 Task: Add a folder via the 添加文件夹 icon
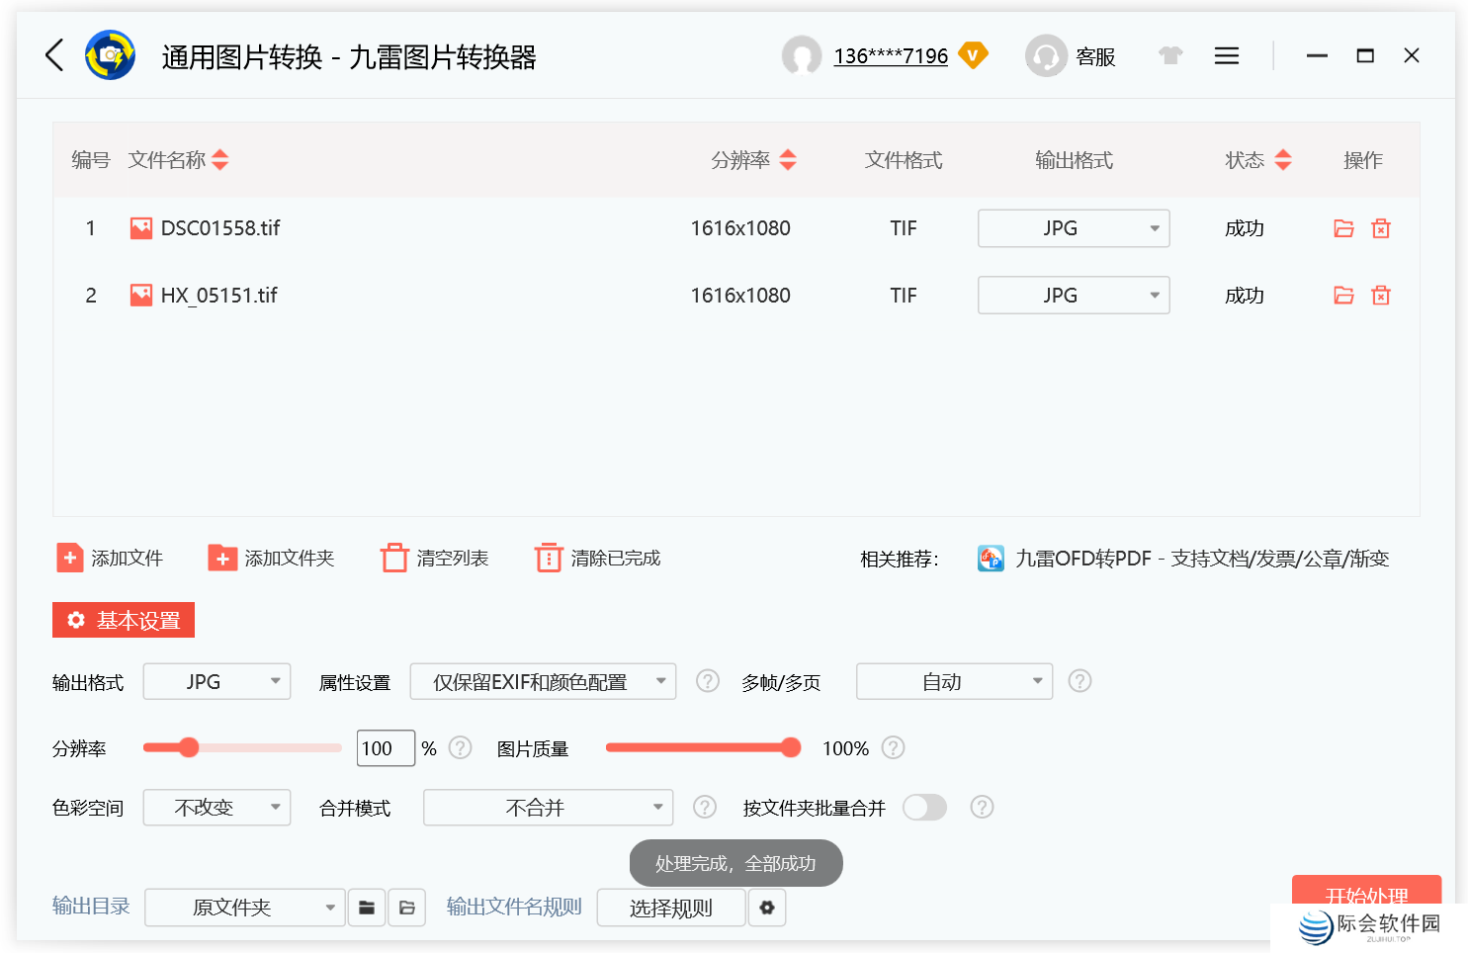[222, 558]
